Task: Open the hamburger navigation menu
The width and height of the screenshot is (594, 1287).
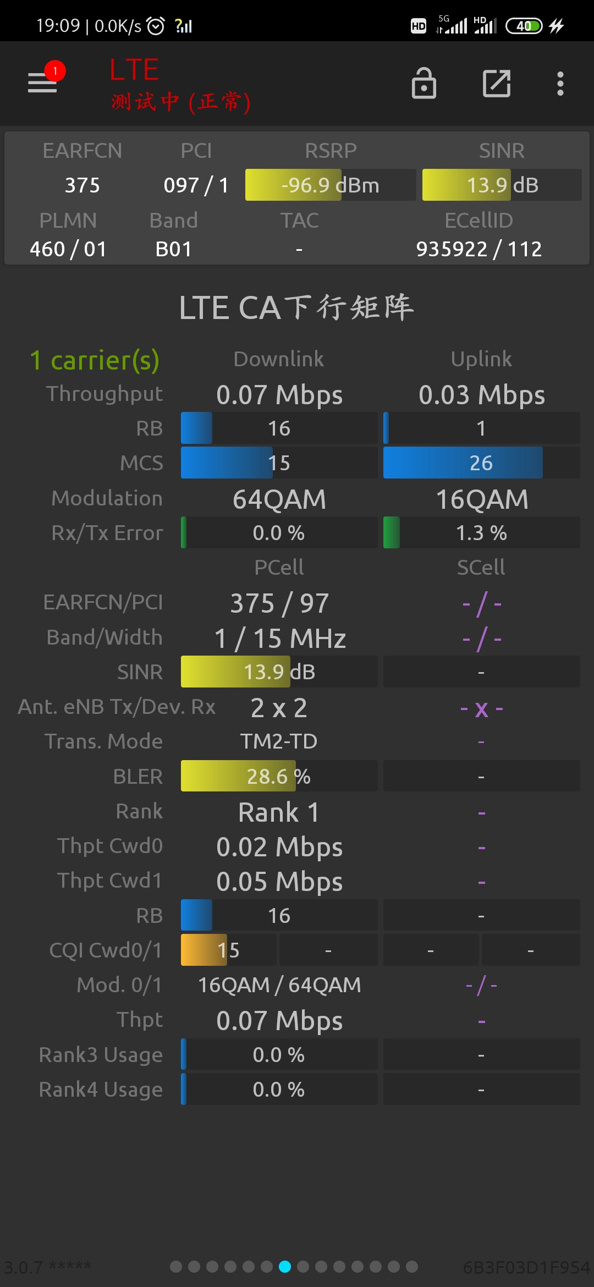Action: [x=42, y=83]
